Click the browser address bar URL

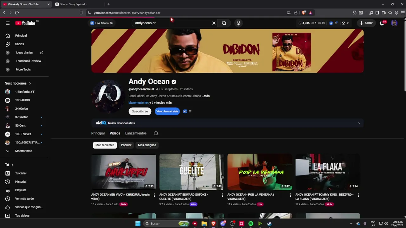point(127,13)
